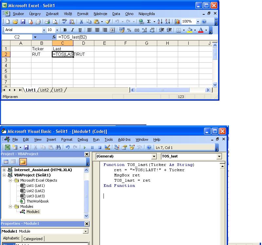Apply Percent Style format

129,30
